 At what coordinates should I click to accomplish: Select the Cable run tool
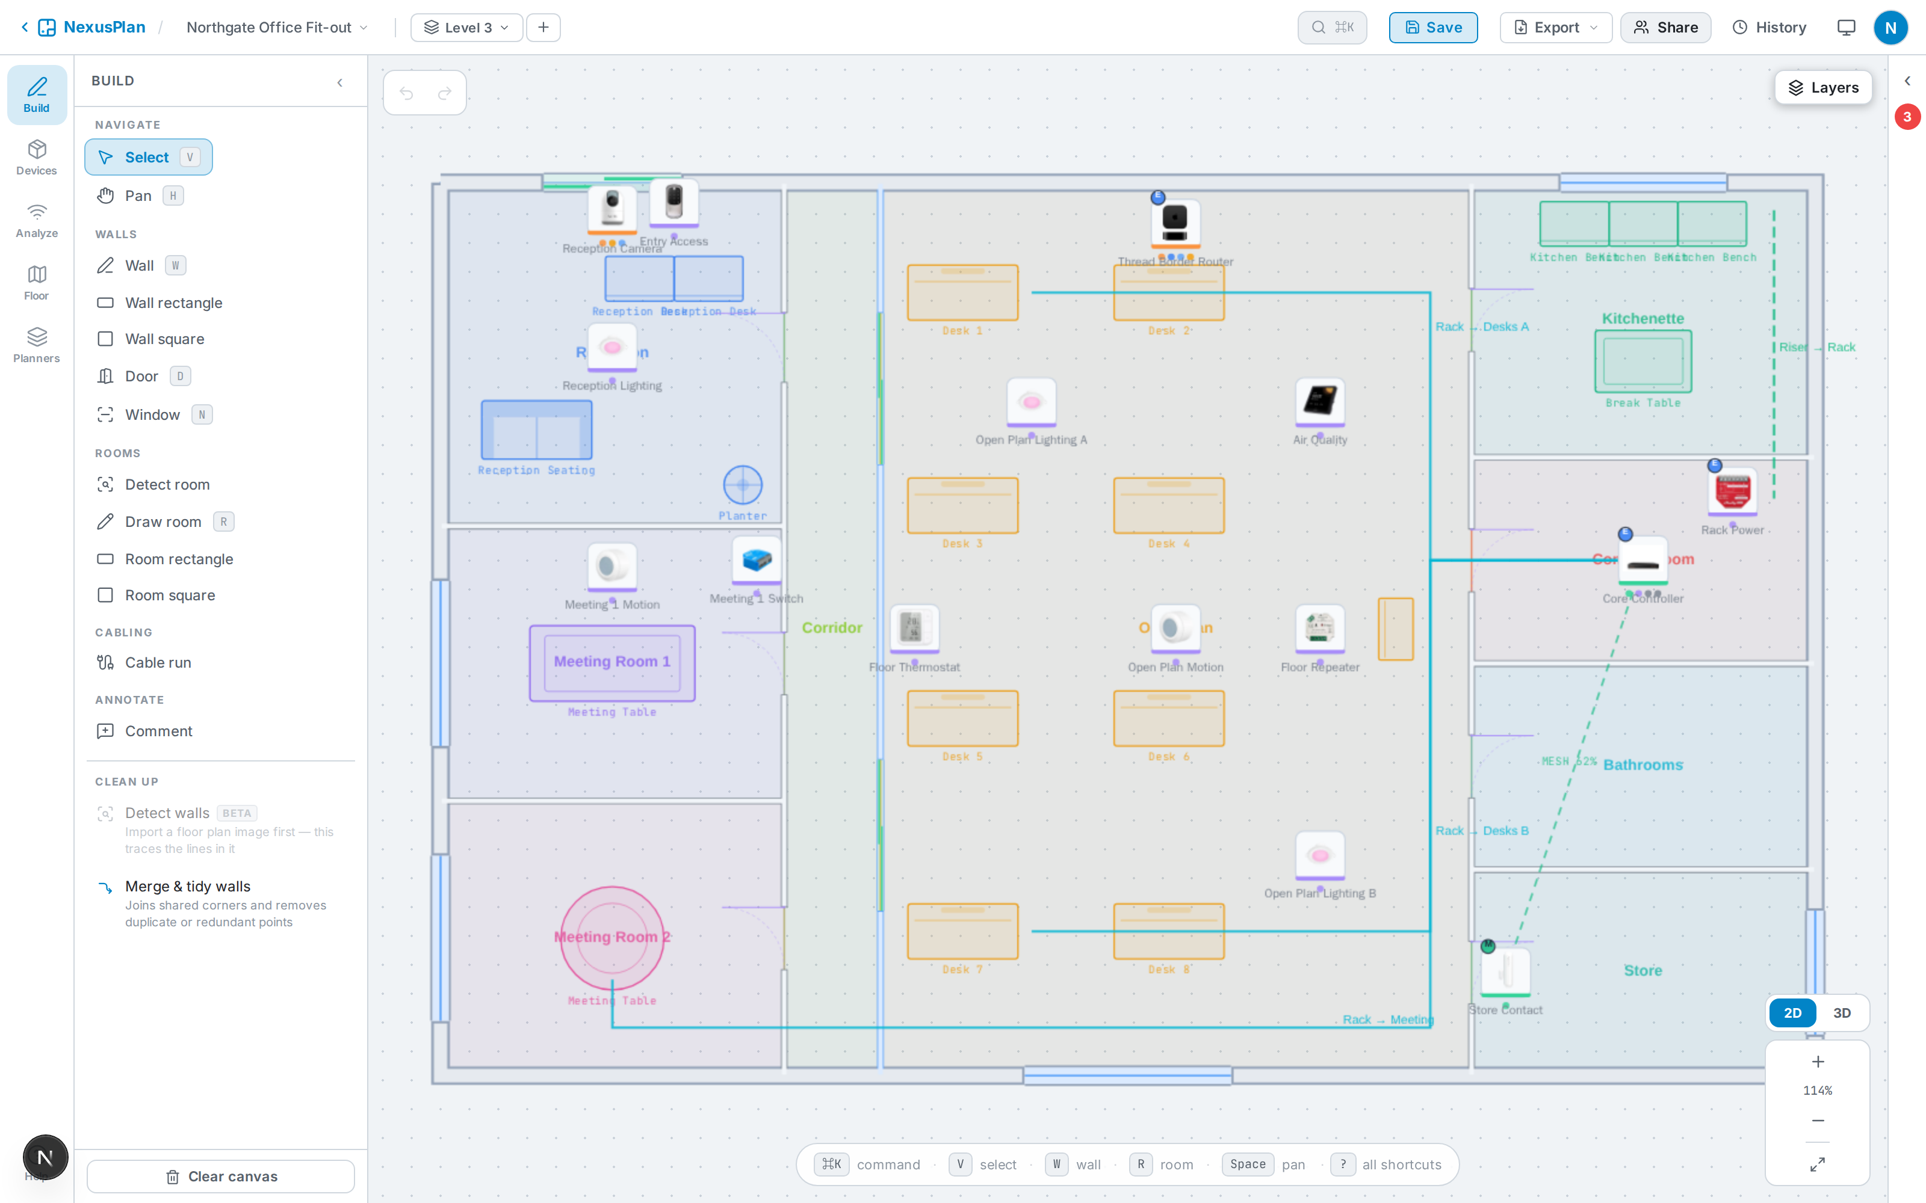(158, 662)
